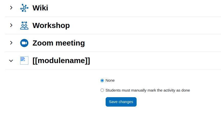Collapse the [[modulename]] section chevron
This screenshot has width=221, height=116.
coord(11,61)
